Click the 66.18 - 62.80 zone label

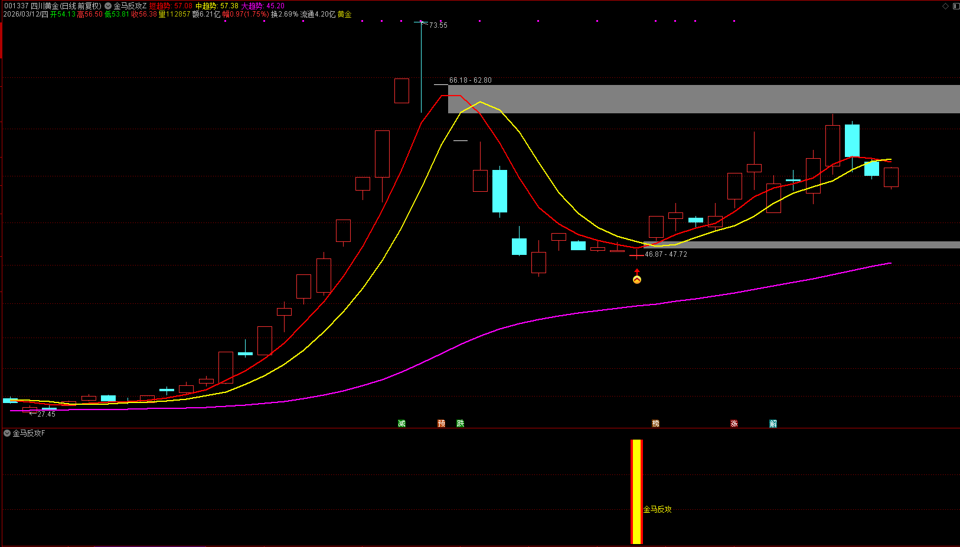(471, 80)
